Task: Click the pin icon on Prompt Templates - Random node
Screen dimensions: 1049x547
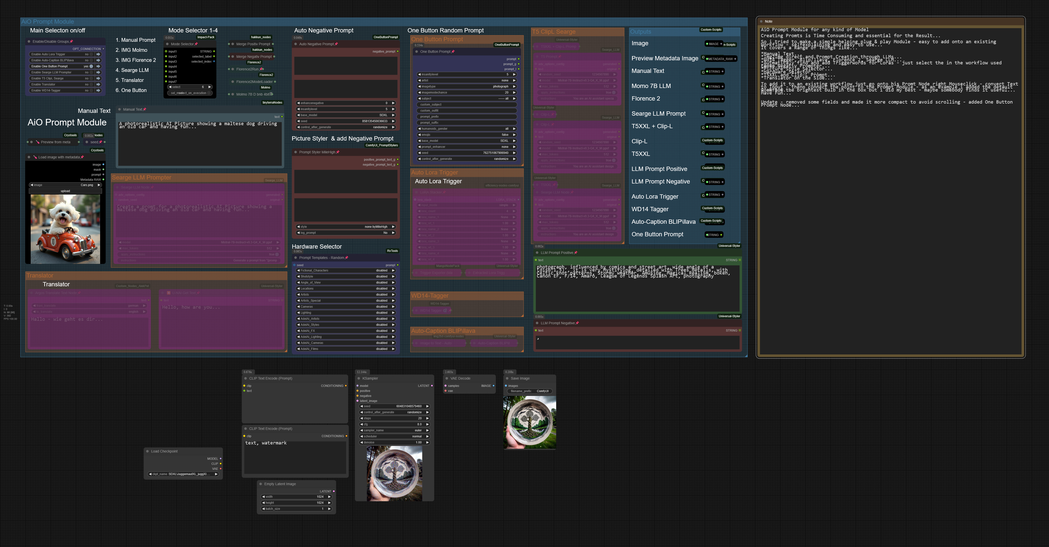Action: pyautogui.click(x=347, y=258)
